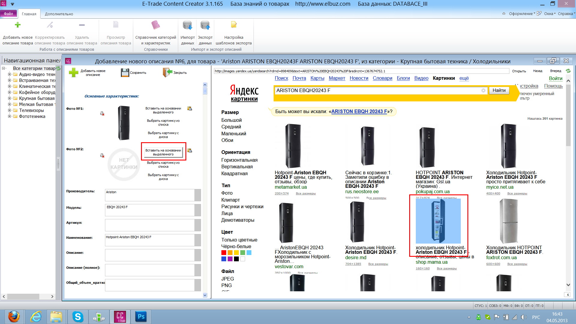Select the blue open refrigerator thumbnail
Image resolution: width=576 pixels, height=324 pixels.
click(438, 221)
